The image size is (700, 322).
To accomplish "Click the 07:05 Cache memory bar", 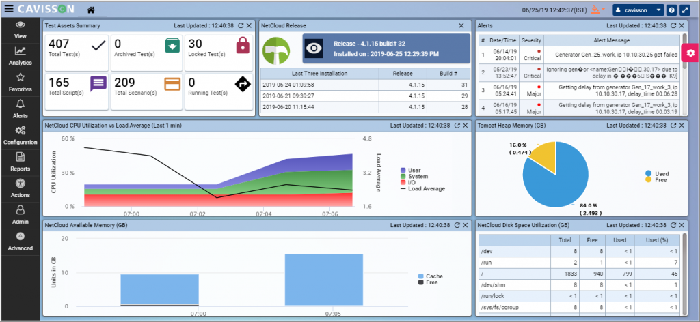I will point(323,280).
